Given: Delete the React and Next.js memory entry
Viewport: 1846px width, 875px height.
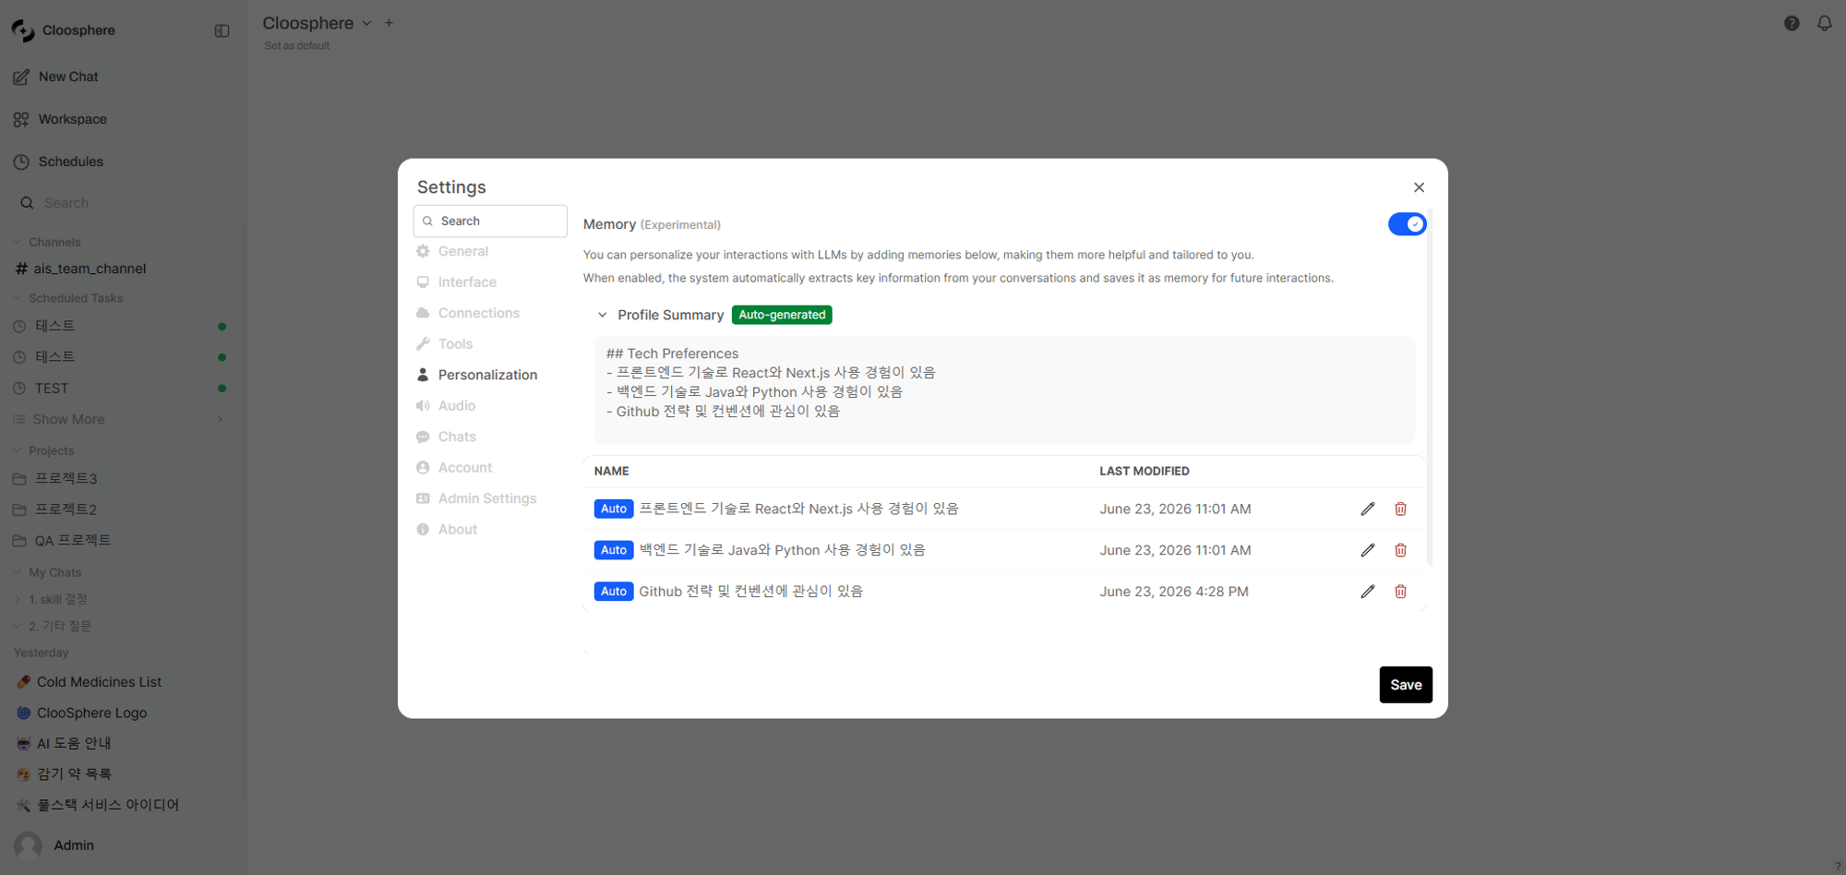Looking at the screenshot, I should pos(1400,509).
